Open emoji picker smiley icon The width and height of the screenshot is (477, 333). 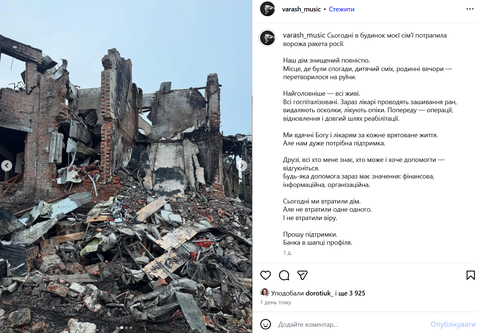[266, 324]
